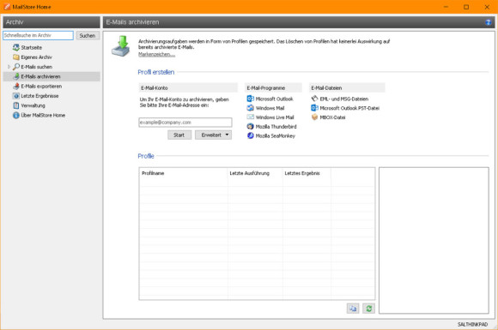Image resolution: width=498 pixels, height=330 pixels.
Task: Click the Mozilla SeaMonkey icon
Action: (x=250, y=135)
